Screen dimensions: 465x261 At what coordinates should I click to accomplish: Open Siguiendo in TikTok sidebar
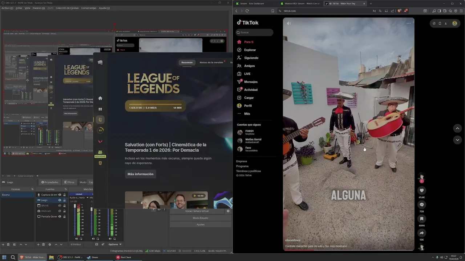[x=251, y=58]
